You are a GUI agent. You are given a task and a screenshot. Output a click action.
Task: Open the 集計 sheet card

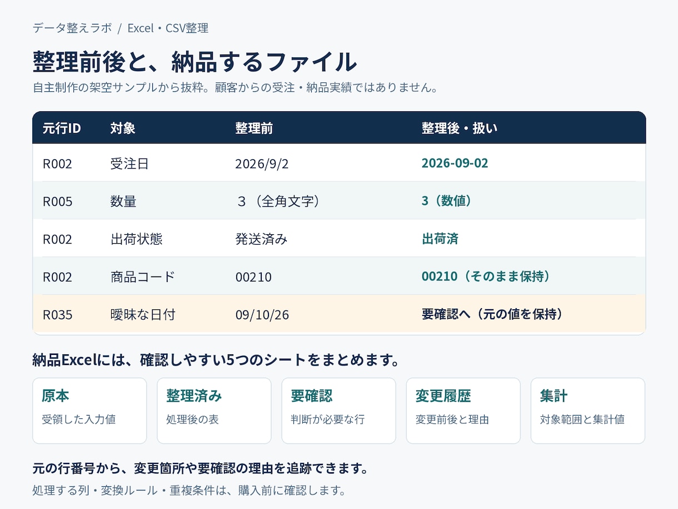coord(587,411)
